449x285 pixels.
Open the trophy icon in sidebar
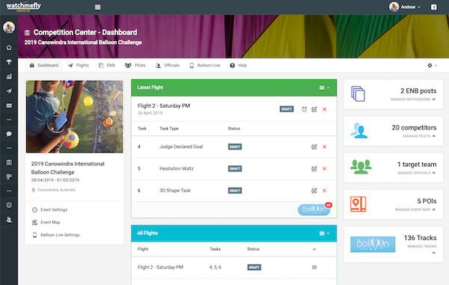[9, 62]
